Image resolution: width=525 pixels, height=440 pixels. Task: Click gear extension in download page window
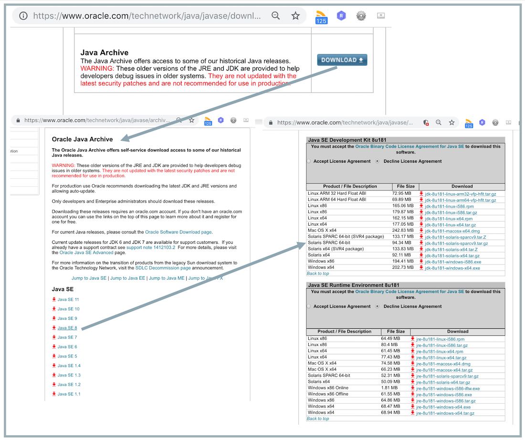495,123
